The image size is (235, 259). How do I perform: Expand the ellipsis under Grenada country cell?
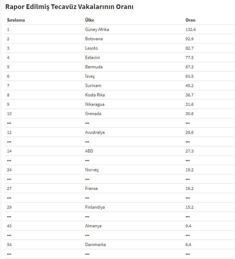coord(87,123)
